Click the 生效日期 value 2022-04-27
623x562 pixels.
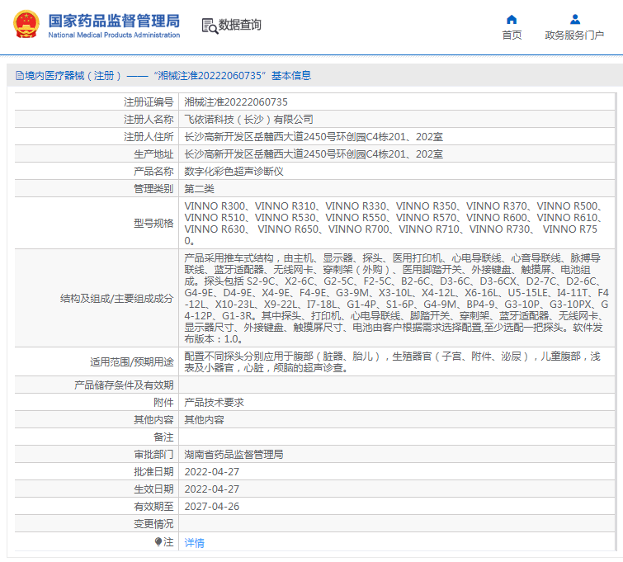click(x=212, y=489)
